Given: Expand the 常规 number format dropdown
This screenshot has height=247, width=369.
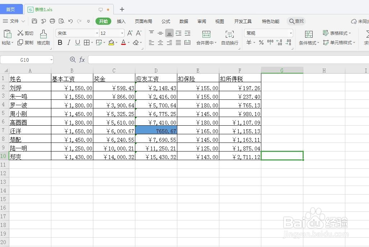Looking at the screenshot, I should tap(291, 33).
